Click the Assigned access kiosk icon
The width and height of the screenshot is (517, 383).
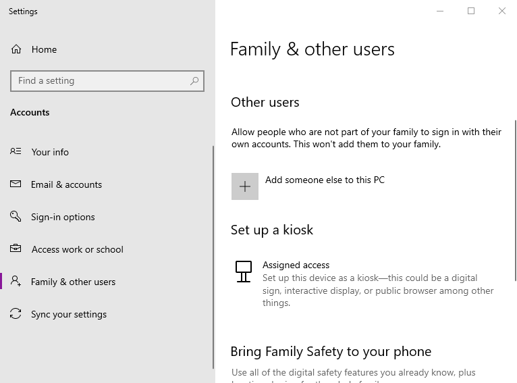(x=244, y=272)
